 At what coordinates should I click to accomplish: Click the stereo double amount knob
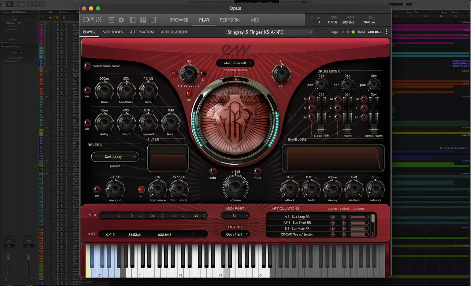189,74
